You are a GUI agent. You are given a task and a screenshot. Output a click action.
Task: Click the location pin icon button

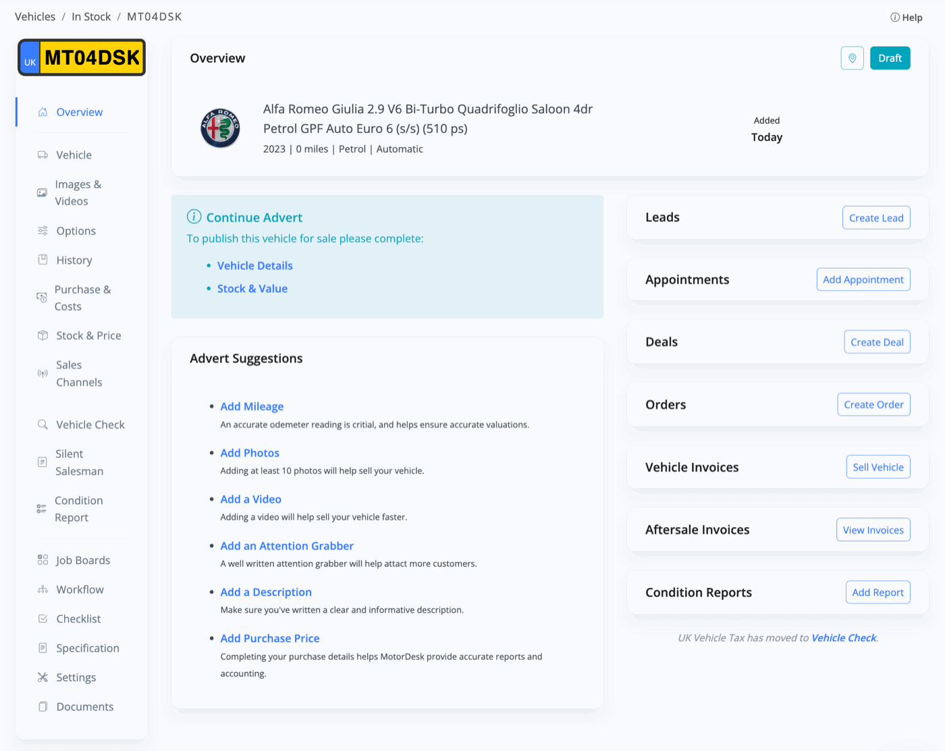(853, 58)
